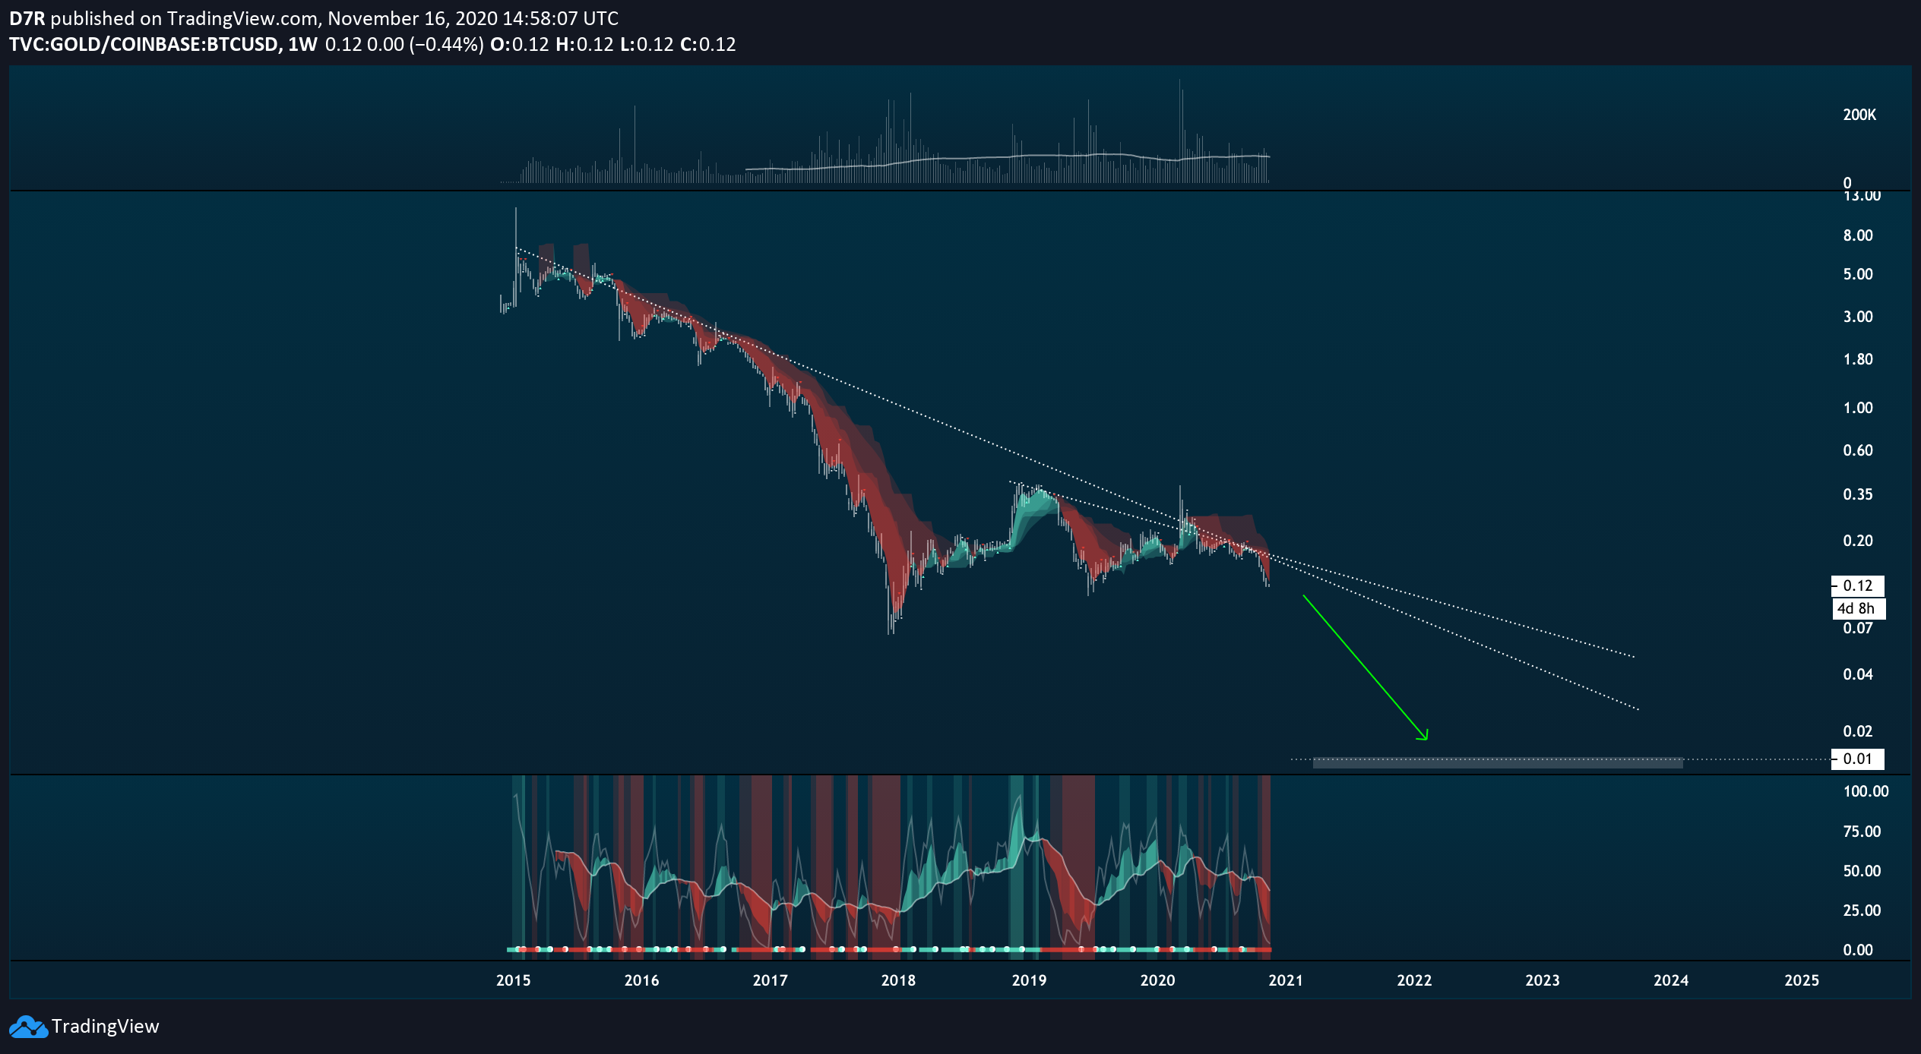Click the 3.00 price scale label
This screenshot has width=1921, height=1054.
[1858, 317]
